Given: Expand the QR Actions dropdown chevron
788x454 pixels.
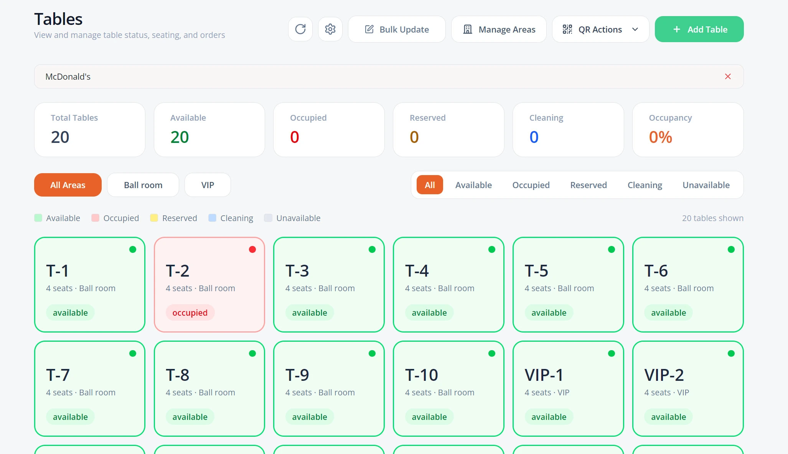Looking at the screenshot, I should pyautogui.click(x=635, y=30).
